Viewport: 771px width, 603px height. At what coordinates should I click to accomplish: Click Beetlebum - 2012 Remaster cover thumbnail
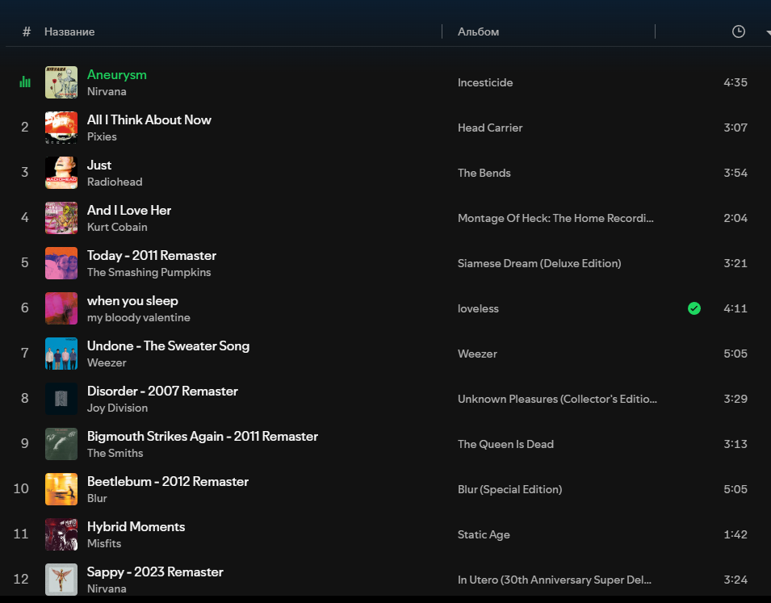point(61,489)
